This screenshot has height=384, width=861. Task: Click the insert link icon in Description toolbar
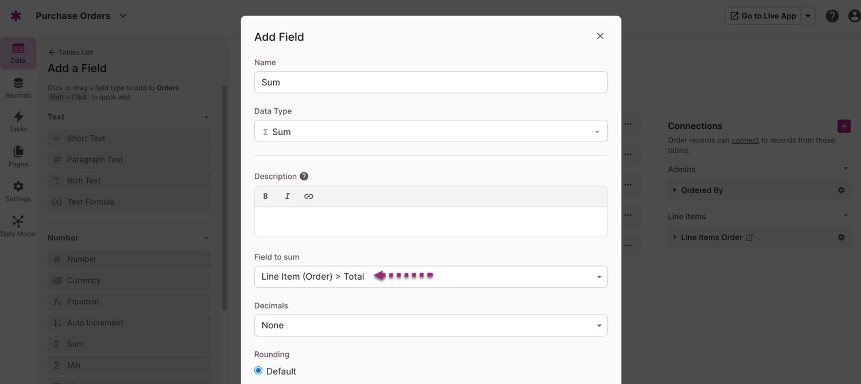click(309, 197)
